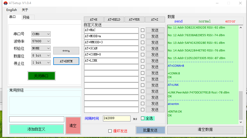This screenshot has height=138, width=247.
Task: Click the red 清空 button
Action: tap(73, 126)
